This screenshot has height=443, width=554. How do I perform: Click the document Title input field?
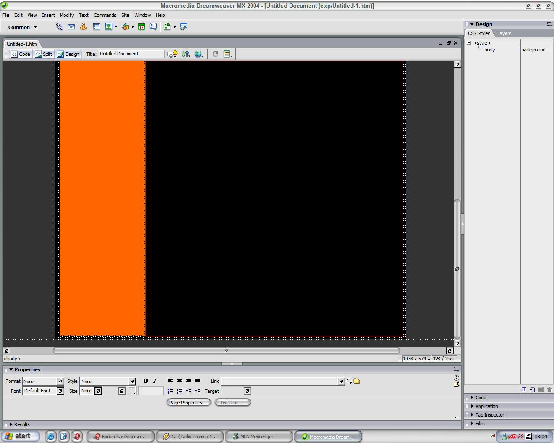click(x=131, y=54)
